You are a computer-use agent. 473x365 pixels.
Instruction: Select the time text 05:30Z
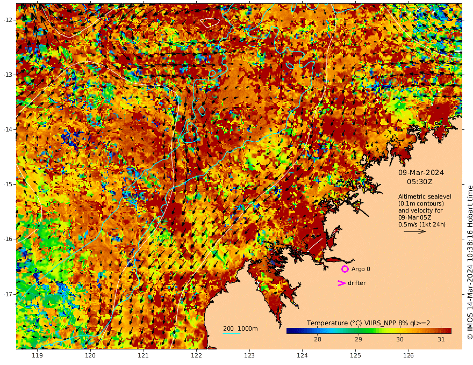click(x=420, y=182)
